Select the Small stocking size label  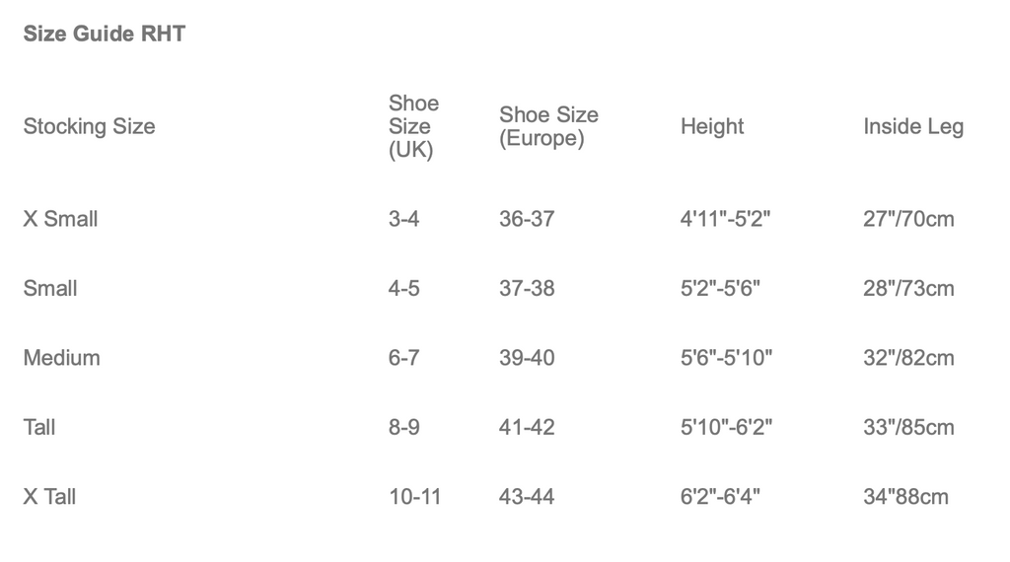click(x=49, y=289)
